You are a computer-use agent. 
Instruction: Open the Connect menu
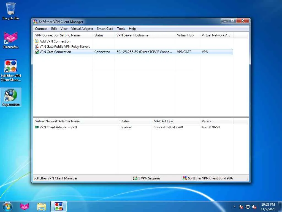(41, 29)
